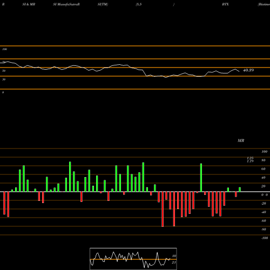The height and width of the screenshot is (270, 270).
Task: Click the '(5,5' parameter text in header
Action: coord(139,4)
